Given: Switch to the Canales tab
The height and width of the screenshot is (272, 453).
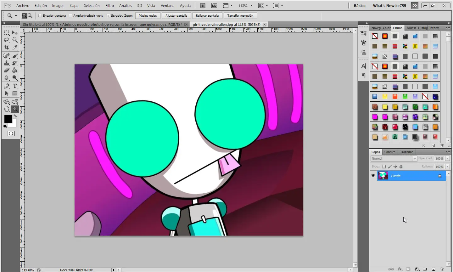Looking at the screenshot, I should coord(390,152).
